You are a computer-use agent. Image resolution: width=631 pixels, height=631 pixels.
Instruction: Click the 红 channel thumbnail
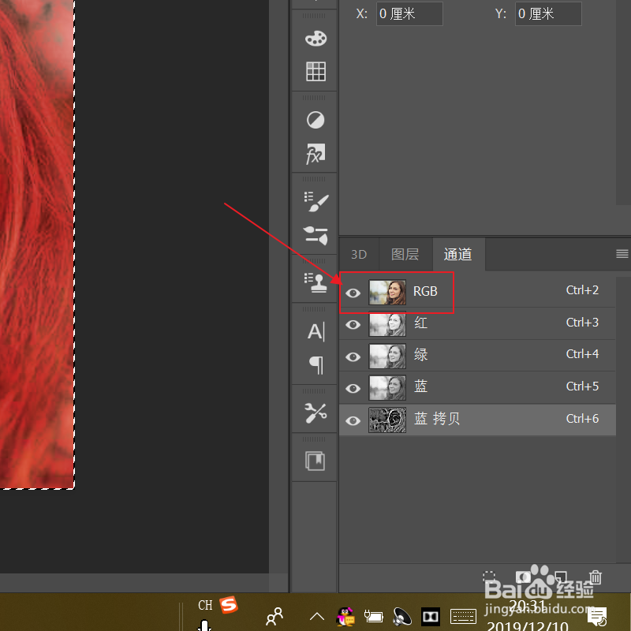click(x=387, y=324)
